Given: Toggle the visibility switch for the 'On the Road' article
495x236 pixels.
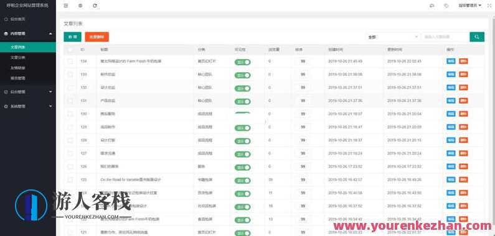Looking at the screenshot, I should (x=242, y=181).
